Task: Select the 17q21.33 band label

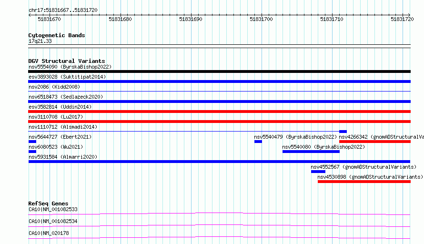Action: pyautogui.click(x=40, y=41)
